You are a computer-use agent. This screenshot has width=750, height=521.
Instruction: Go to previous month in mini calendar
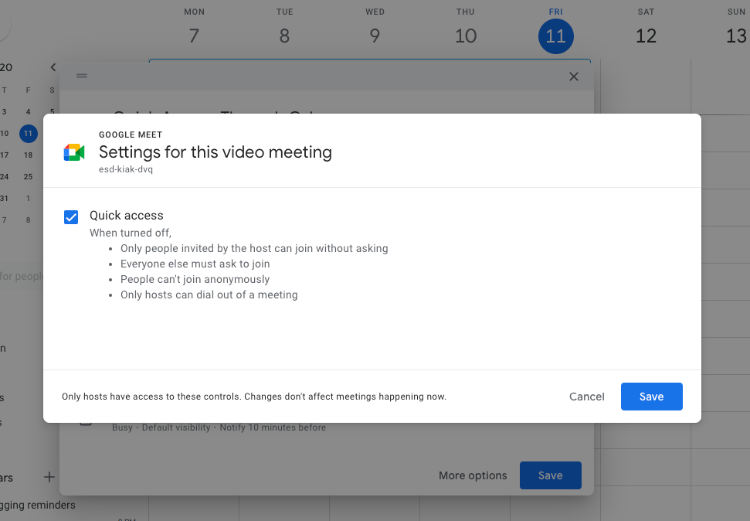tap(53, 68)
